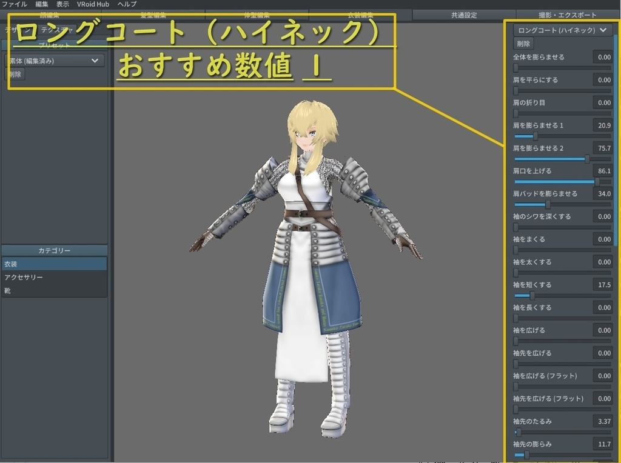The height and width of the screenshot is (463, 621).
Task: Click the 削除 button in the preset panel
Action: (x=13, y=74)
